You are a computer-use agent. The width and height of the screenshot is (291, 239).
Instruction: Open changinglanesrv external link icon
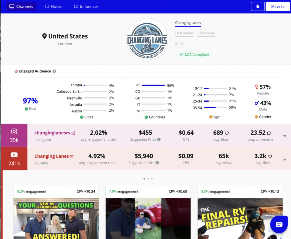click(73, 133)
